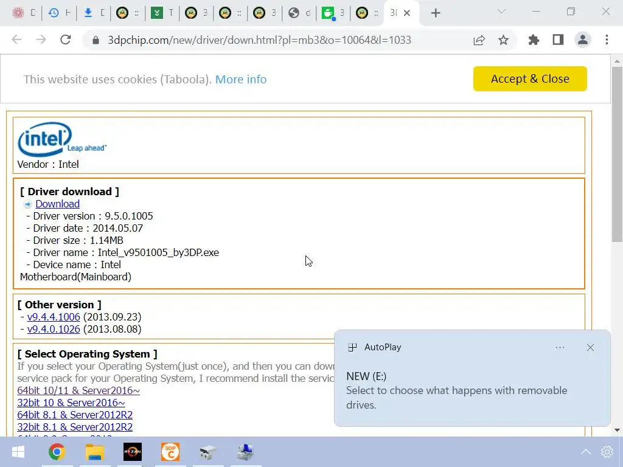
Task: Accept & Close the cookie notice
Action: pyautogui.click(x=530, y=78)
